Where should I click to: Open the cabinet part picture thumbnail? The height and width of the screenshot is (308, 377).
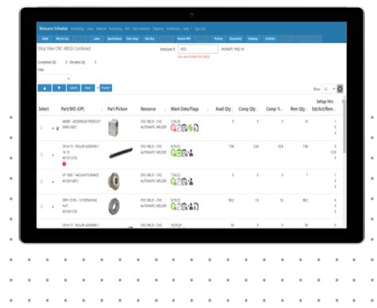pos(114,127)
